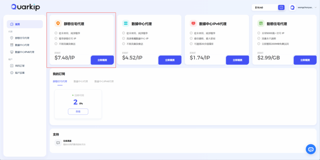320x160 pixels.
Task: Open the floating live chat widget
Action: tap(311, 149)
